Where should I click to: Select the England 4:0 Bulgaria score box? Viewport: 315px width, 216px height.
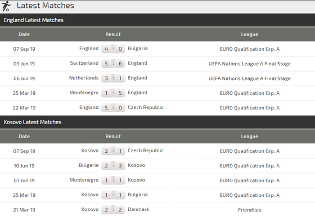coord(113,49)
